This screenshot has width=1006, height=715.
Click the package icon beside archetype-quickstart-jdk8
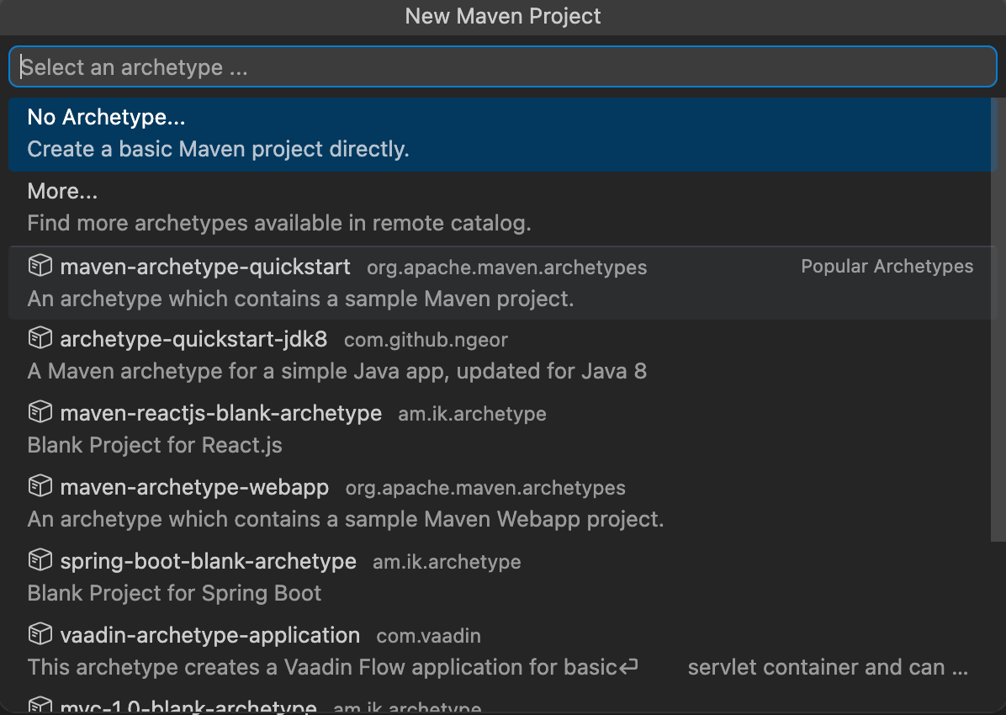(40, 337)
